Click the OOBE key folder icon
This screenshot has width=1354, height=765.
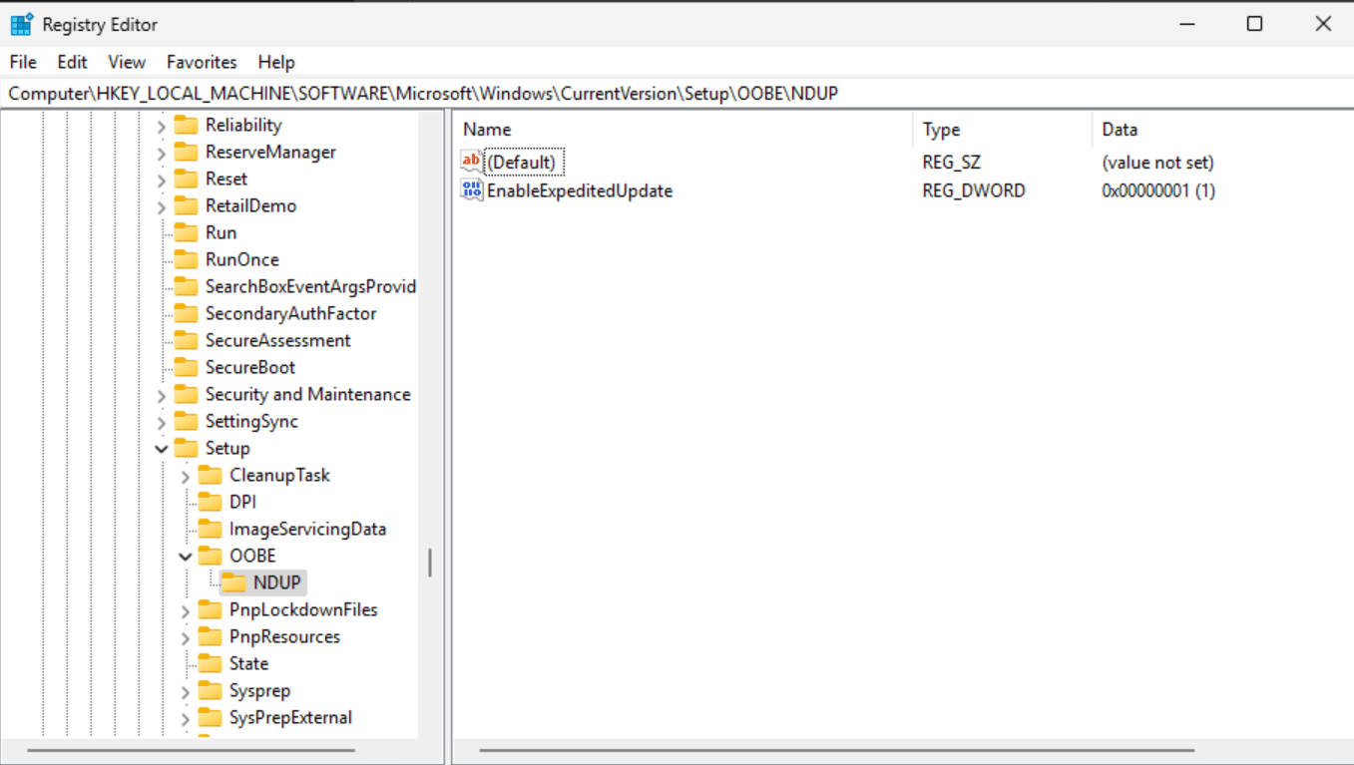pyautogui.click(x=211, y=556)
